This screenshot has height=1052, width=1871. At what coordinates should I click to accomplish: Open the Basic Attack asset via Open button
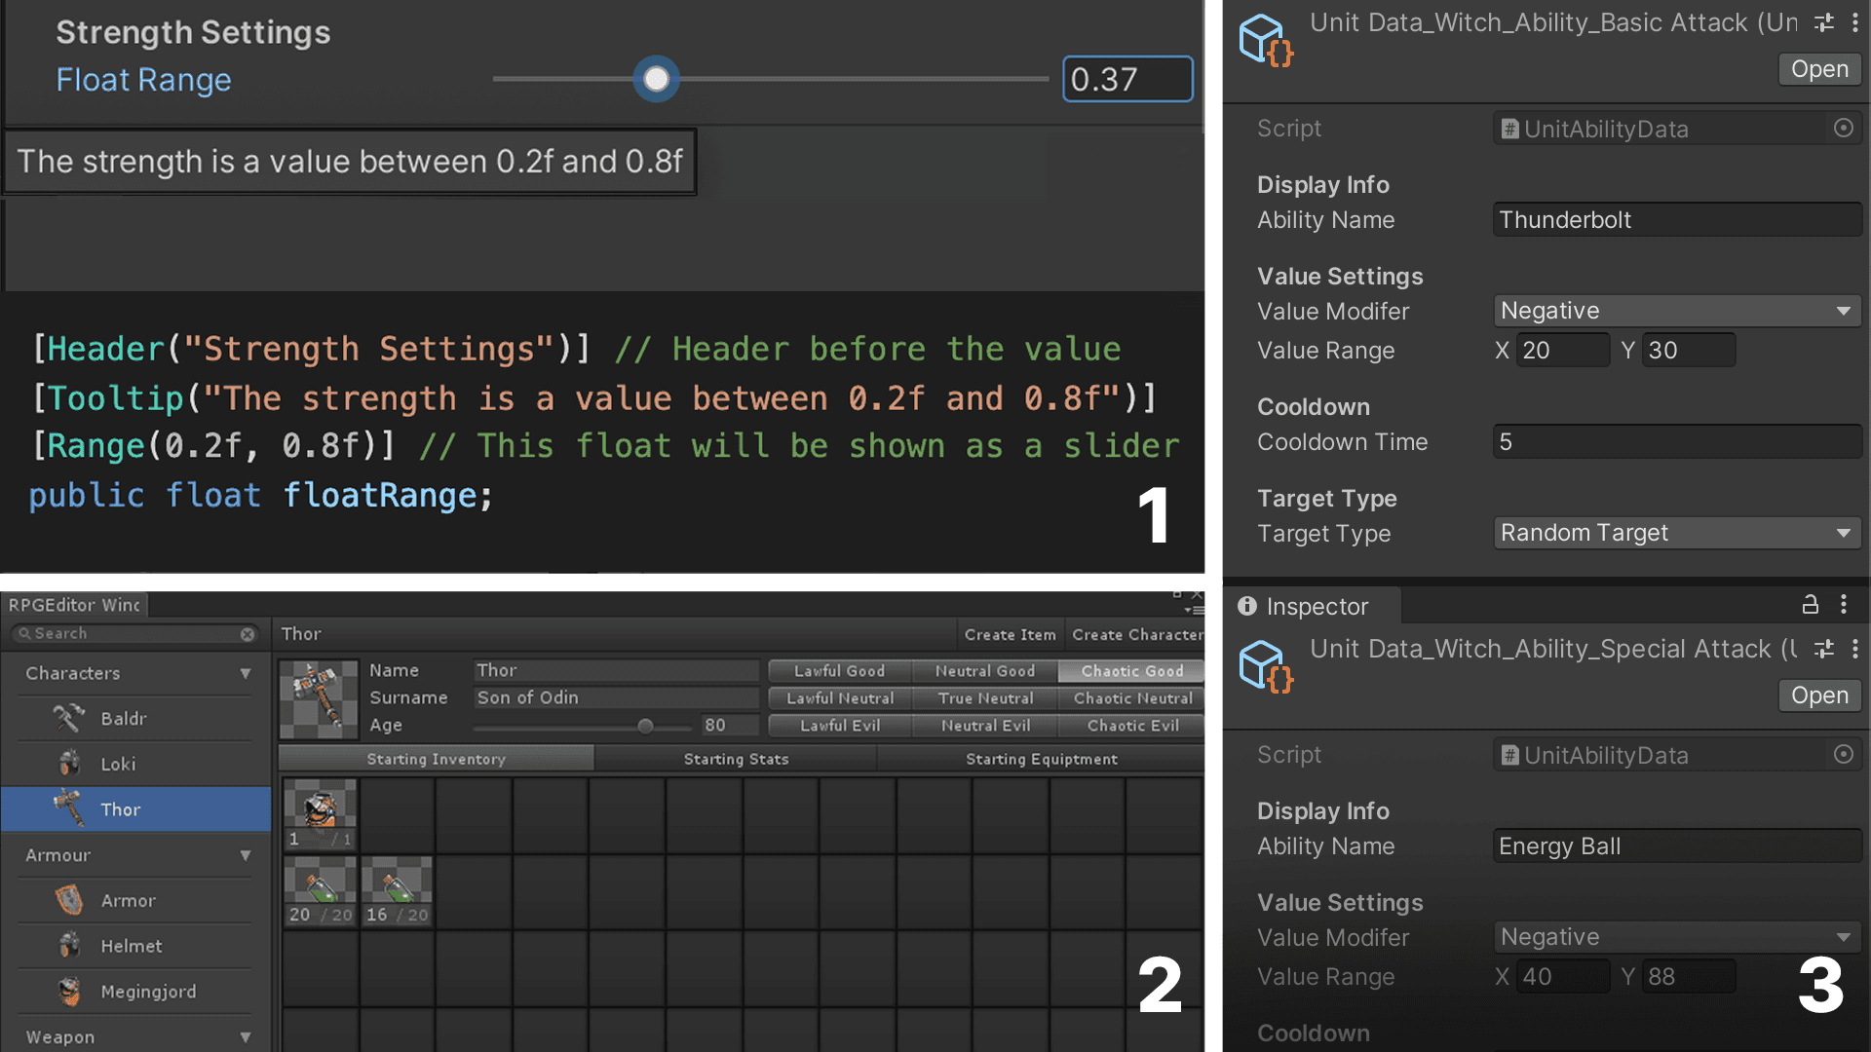(x=1818, y=69)
